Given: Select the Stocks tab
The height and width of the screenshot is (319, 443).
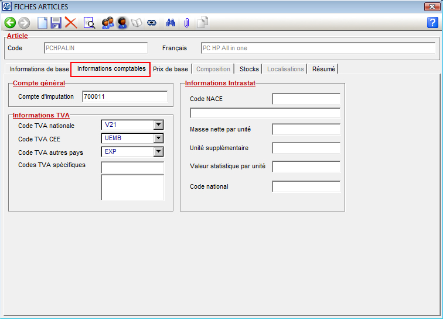Looking at the screenshot, I should tap(249, 69).
